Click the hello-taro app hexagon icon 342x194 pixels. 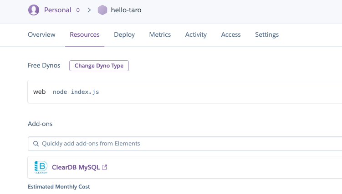[102, 10]
